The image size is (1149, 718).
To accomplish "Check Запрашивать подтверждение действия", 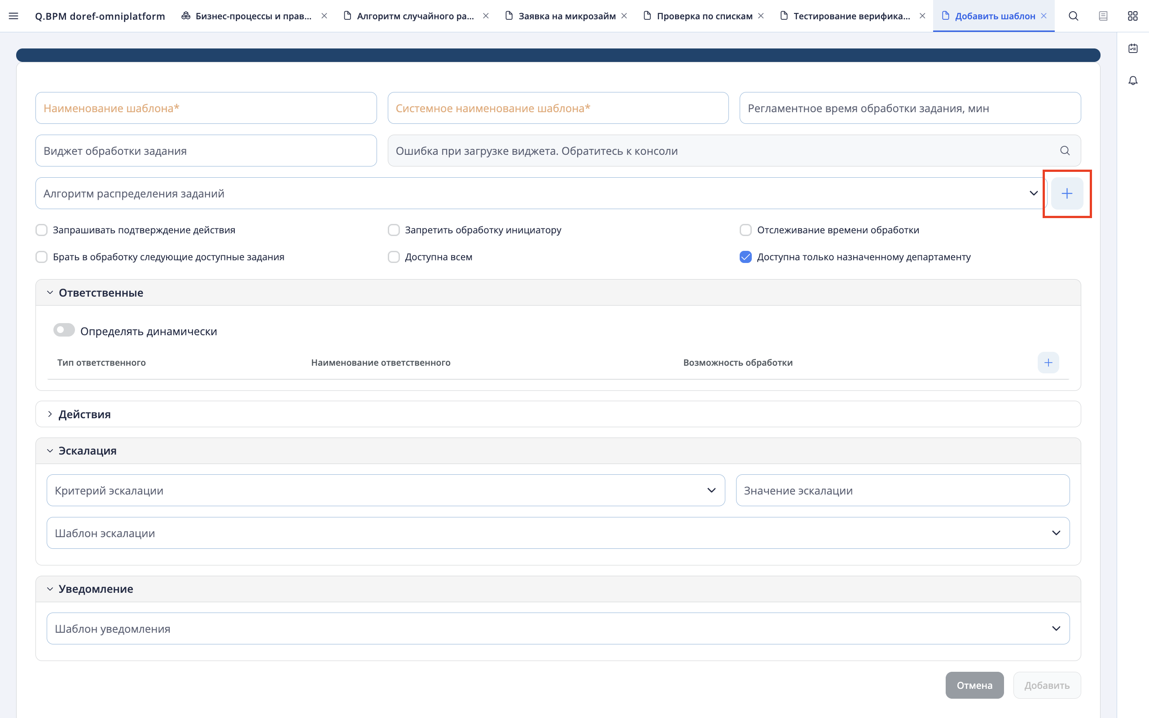I will pyautogui.click(x=42, y=230).
